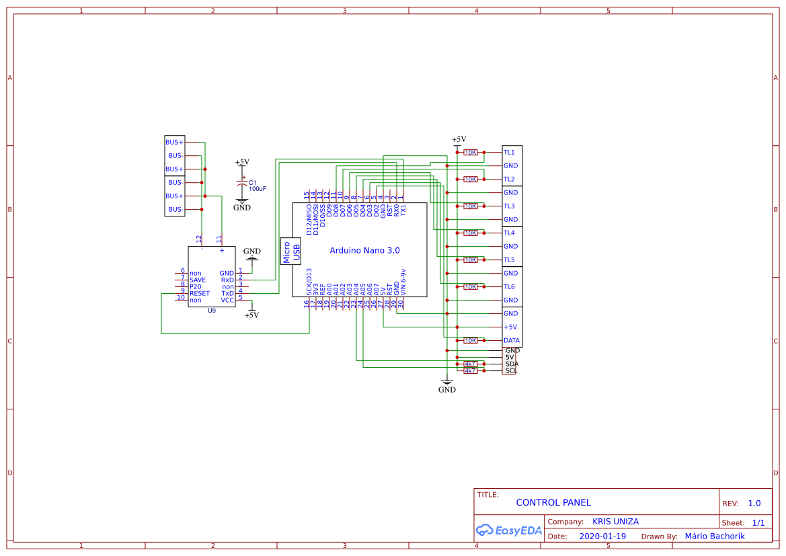Click the topmost BUS+ label on the left connector
The image size is (786, 556).
point(173,142)
